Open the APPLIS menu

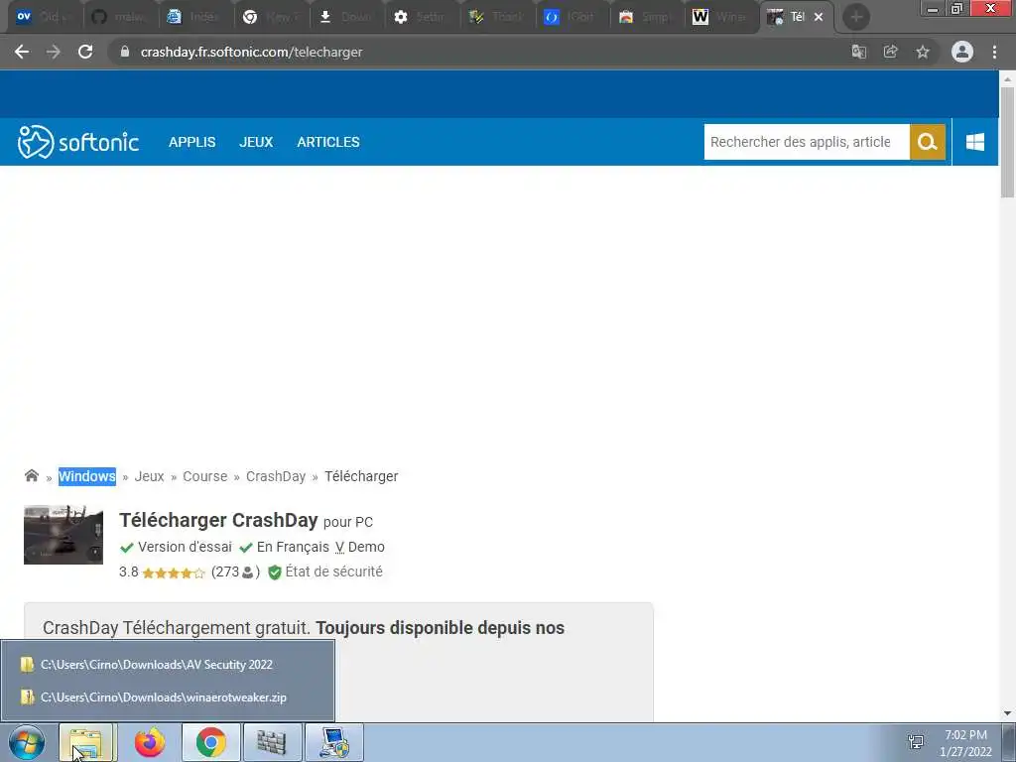[191, 142]
